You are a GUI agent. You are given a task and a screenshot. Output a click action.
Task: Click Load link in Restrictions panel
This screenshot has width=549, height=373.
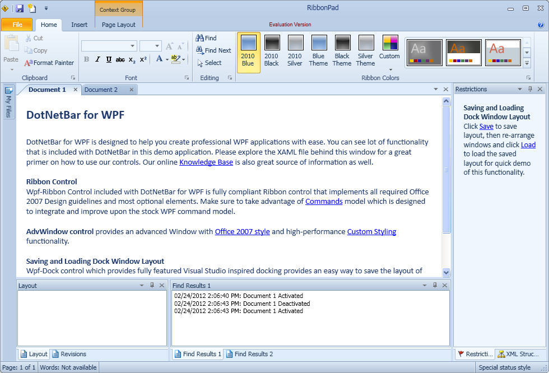(x=528, y=144)
